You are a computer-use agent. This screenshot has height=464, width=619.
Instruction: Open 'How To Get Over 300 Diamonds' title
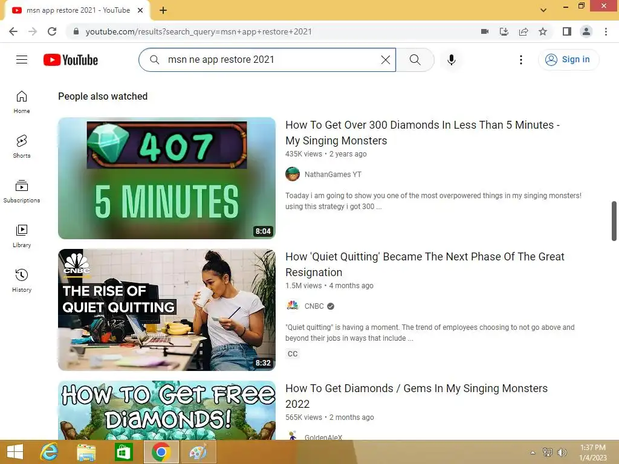click(423, 132)
